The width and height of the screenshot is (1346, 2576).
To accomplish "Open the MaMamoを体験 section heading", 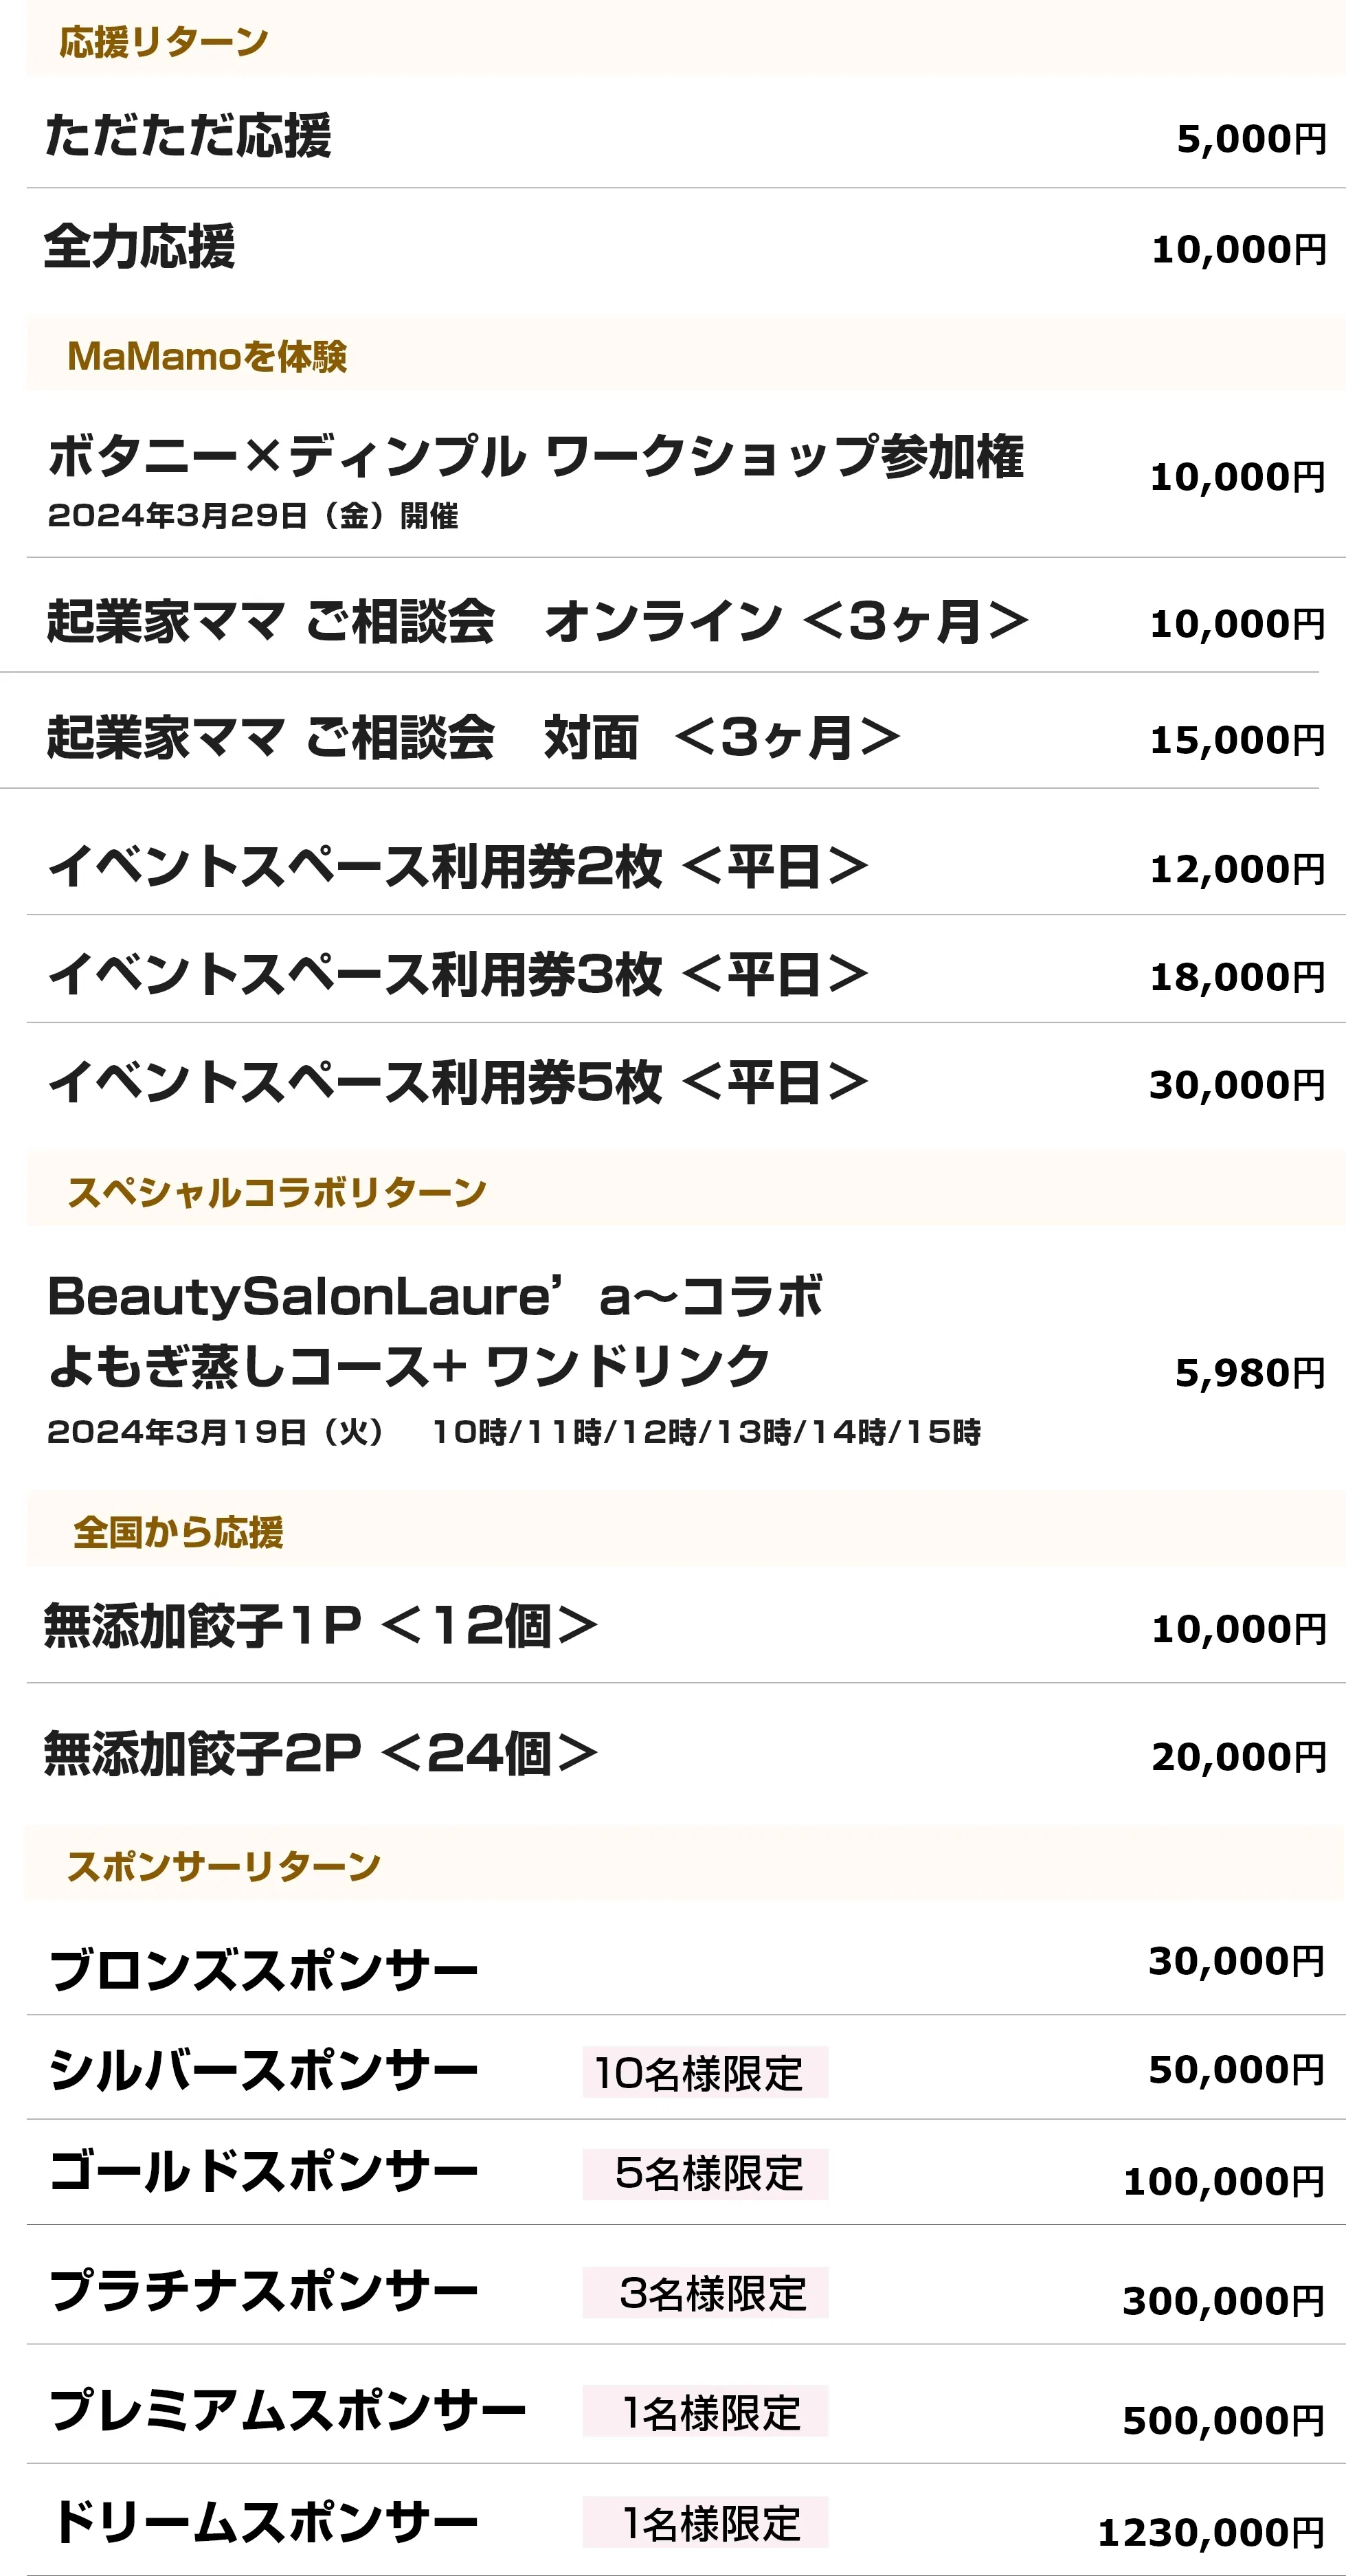I will click(x=207, y=356).
